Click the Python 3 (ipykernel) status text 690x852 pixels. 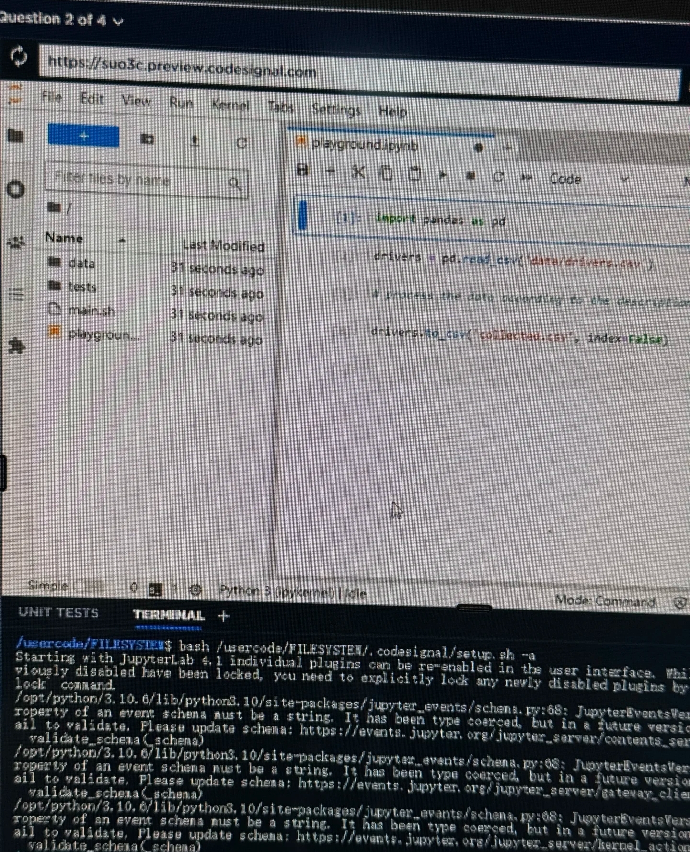tap(292, 592)
